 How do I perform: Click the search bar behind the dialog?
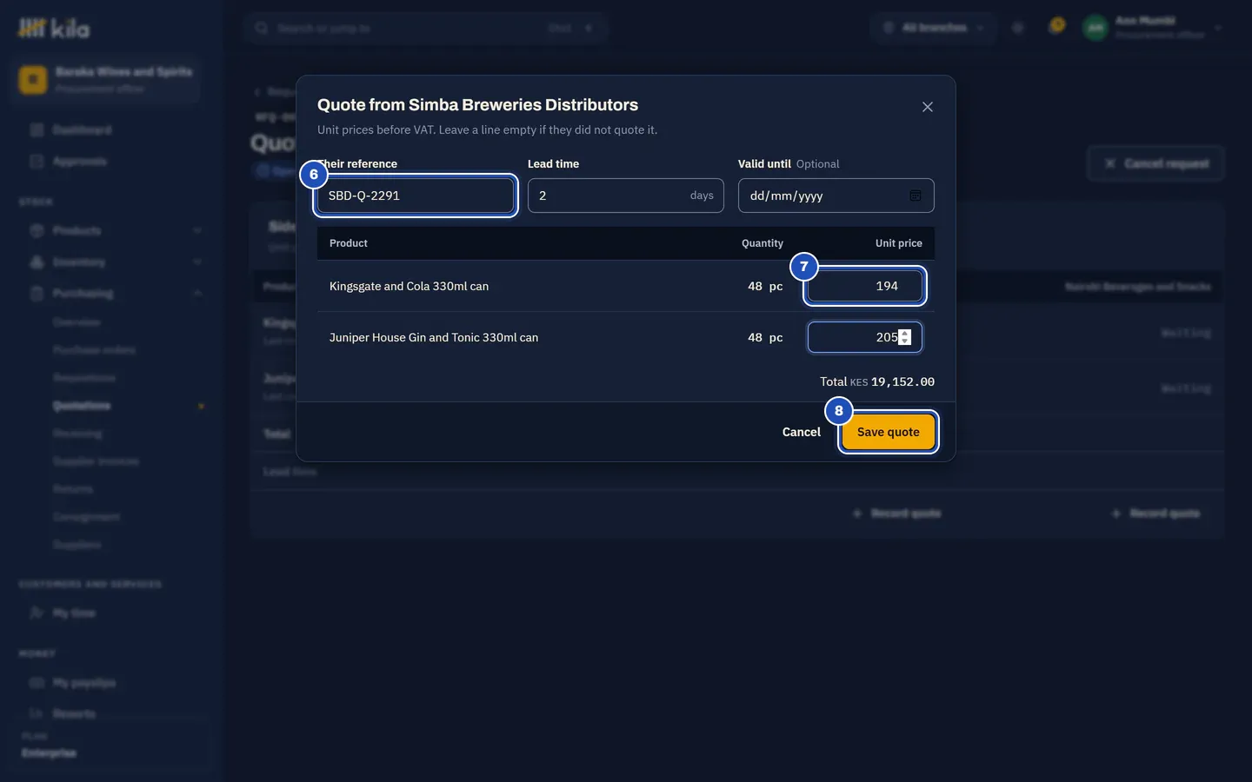click(x=425, y=28)
